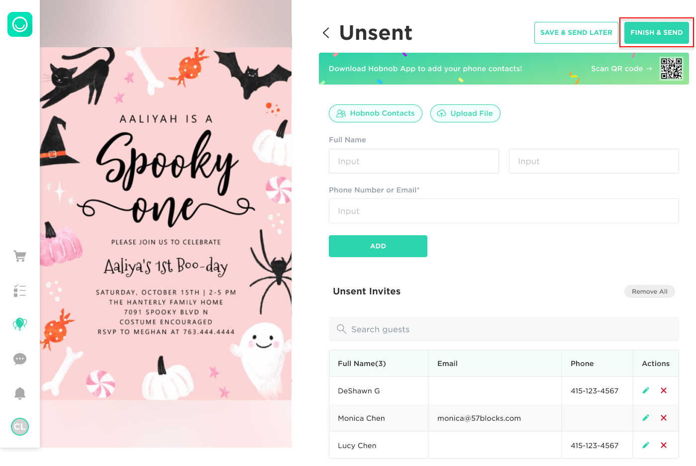Click the Upload File button
The height and width of the screenshot is (466, 696).
tap(465, 113)
